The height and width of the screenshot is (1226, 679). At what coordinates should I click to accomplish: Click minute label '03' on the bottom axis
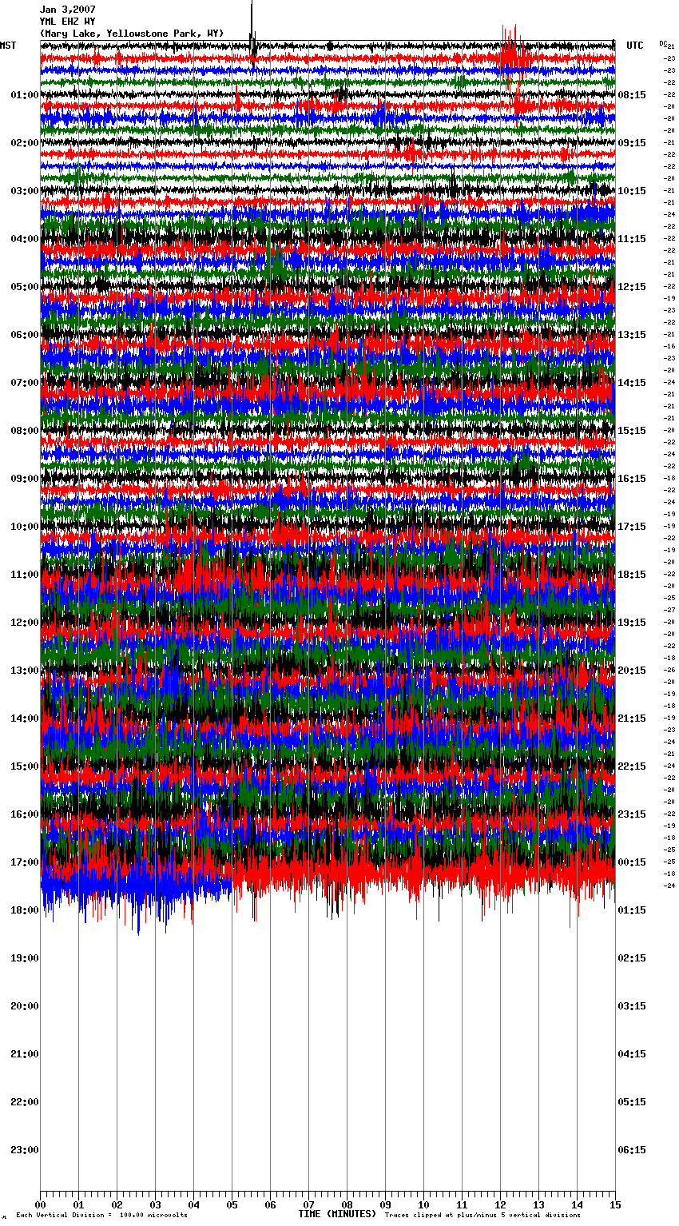155,1204
